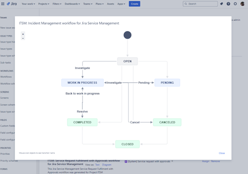The height and width of the screenshot is (174, 248).
Task: Zoom in the workflow diagram with plus
Action: pyautogui.click(x=23, y=34)
